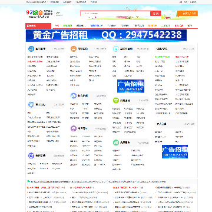Image resolution: width=212 pixels, height=212 pixels.
Task: Click the green flag notice icon
Action: pos(29,181)
